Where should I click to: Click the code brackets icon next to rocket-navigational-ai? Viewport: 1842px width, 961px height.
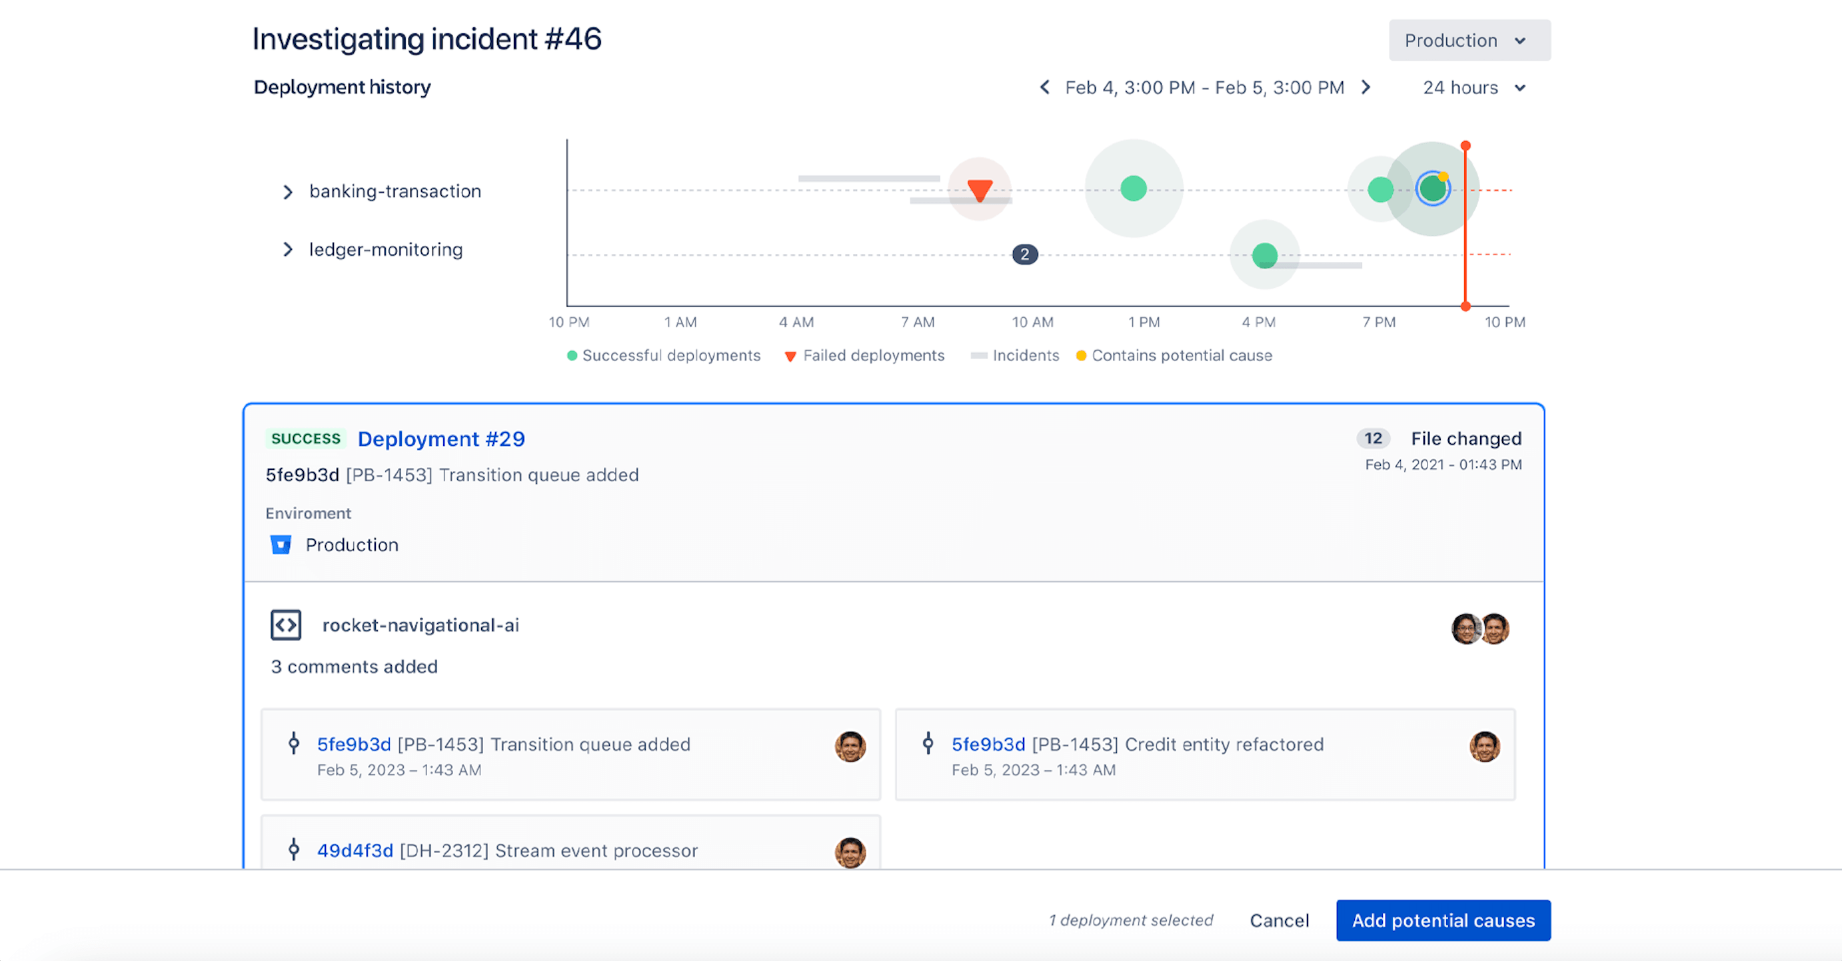(285, 625)
